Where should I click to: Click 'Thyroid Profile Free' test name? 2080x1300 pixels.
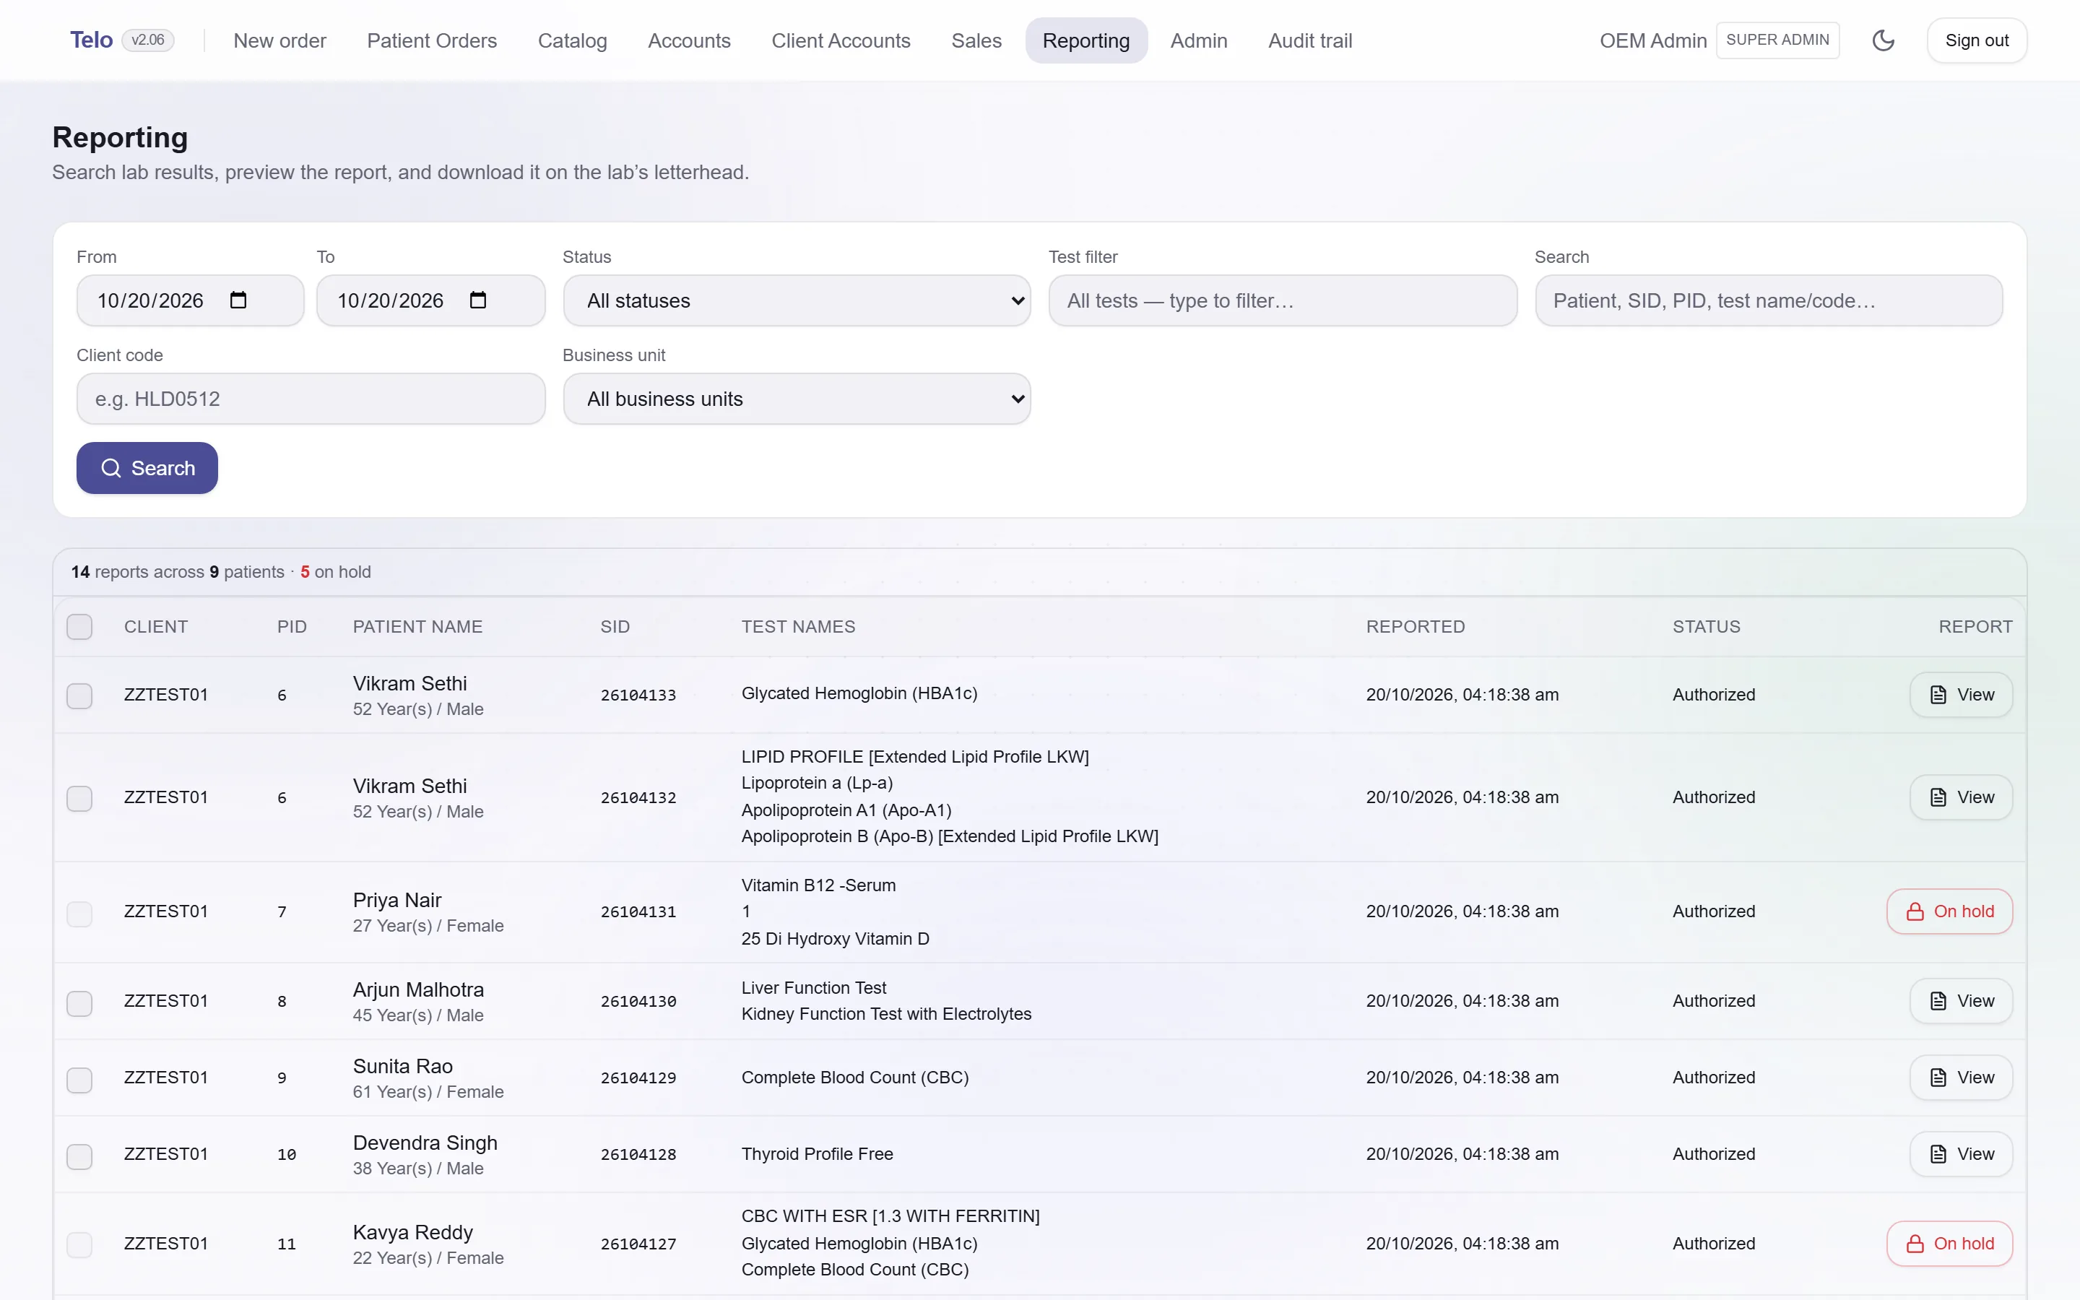click(817, 1154)
